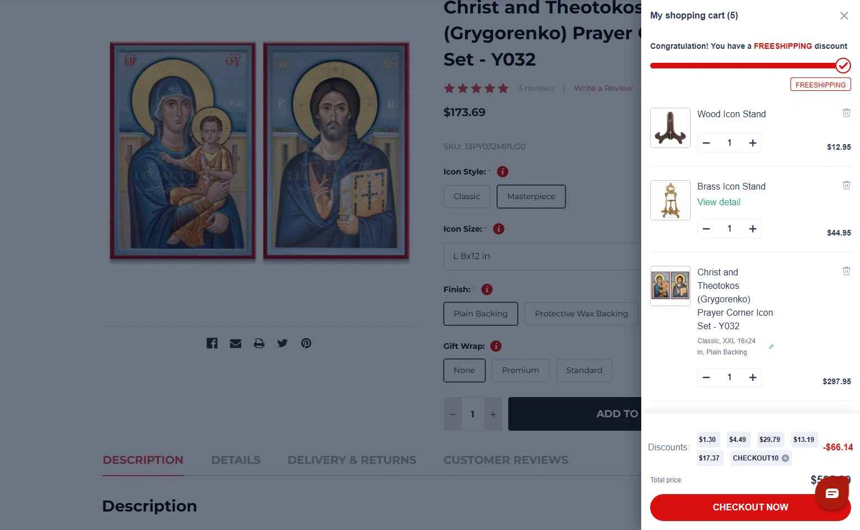Choose Protective Wax Backing finish
860x530 pixels.
581,314
